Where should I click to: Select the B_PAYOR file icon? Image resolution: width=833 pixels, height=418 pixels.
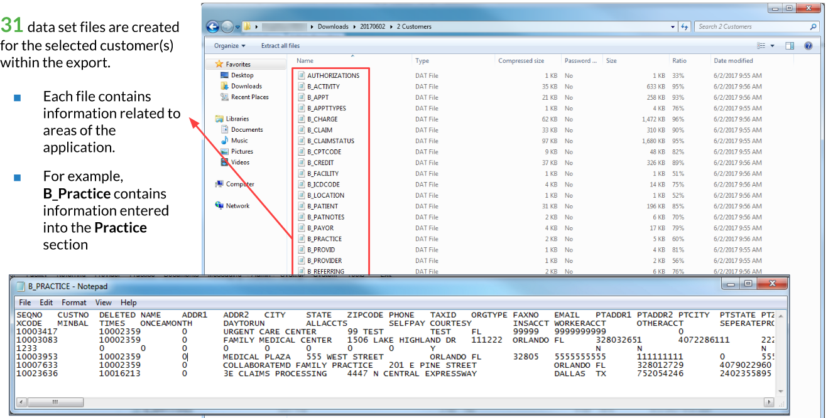pos(302,228)
